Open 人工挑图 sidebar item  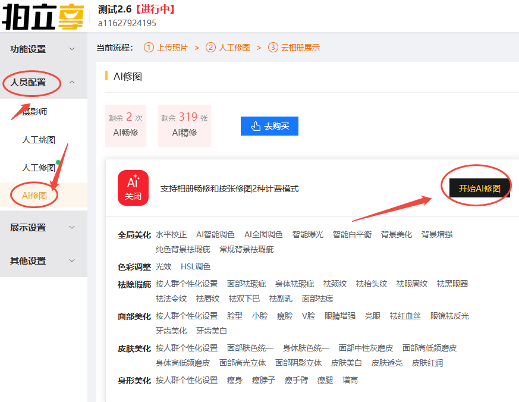pyautogui.click(x=39, y=140)
